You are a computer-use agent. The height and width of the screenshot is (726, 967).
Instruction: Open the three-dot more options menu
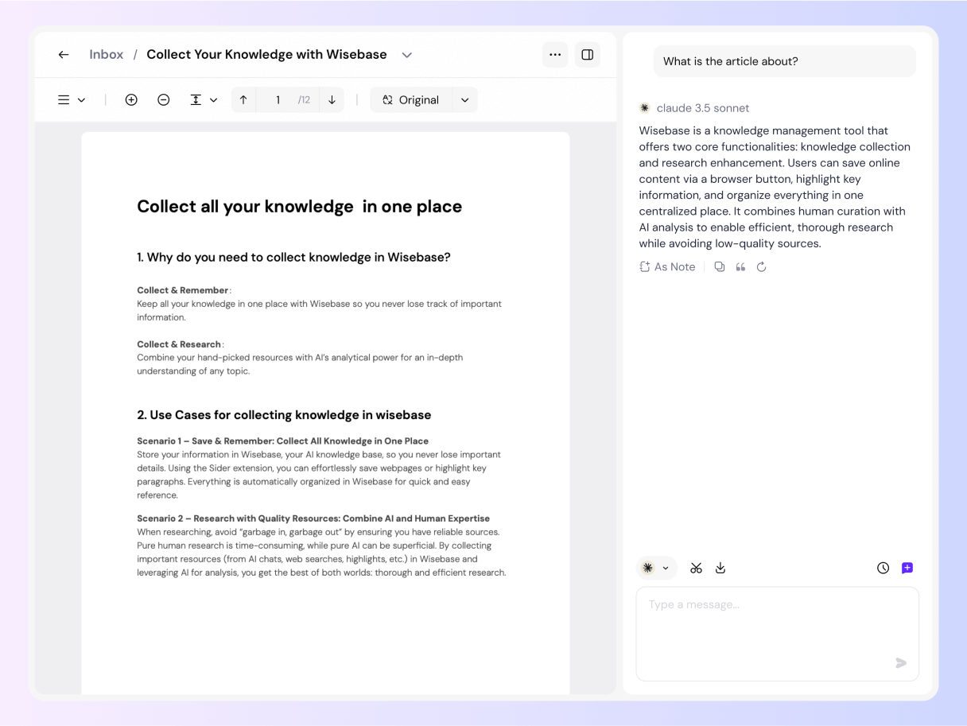coord(555,55)
